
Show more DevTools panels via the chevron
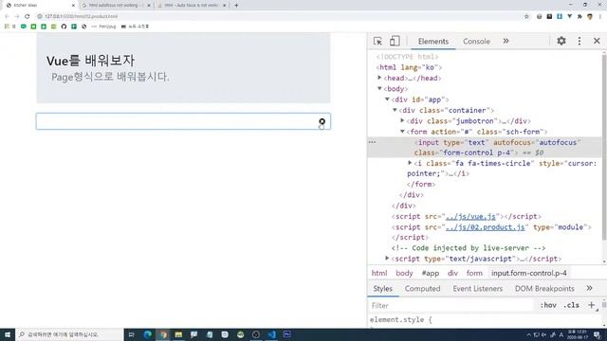(506, 41)
